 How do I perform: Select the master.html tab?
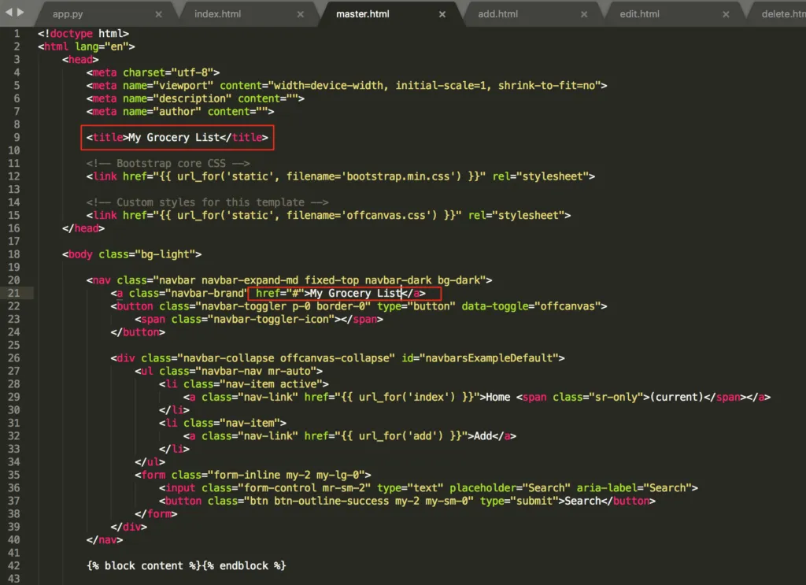point(362,14)
